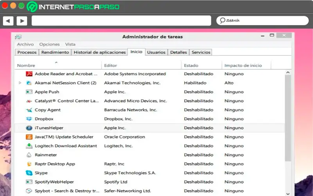The width and height of the screenshot is (313, 196).
Task: Click the Apple Push startup icon
Action: click(x=29, y=92)
